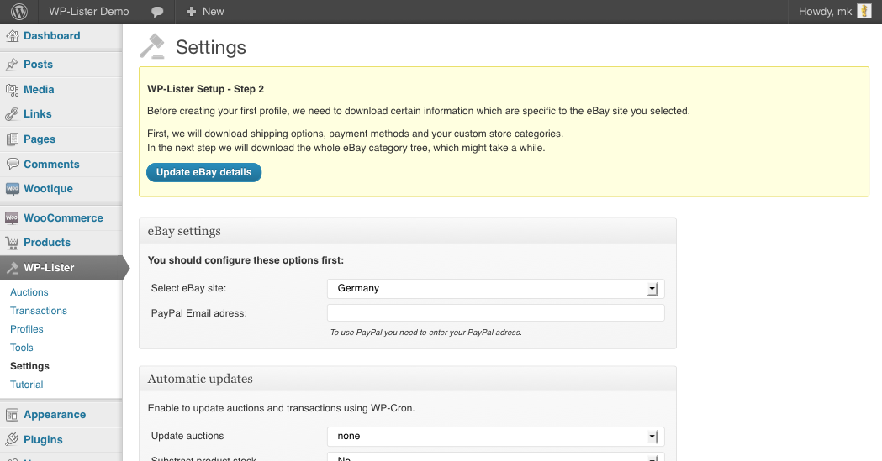
Task: Click the Comments speech bubble icon in sidebar
Action: pos(12,164)
